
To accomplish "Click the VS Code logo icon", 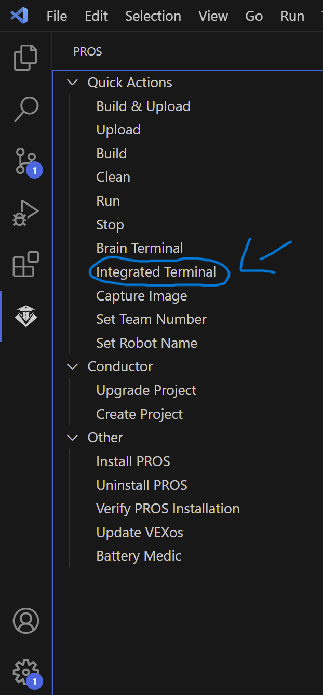I will coord(19,16).
